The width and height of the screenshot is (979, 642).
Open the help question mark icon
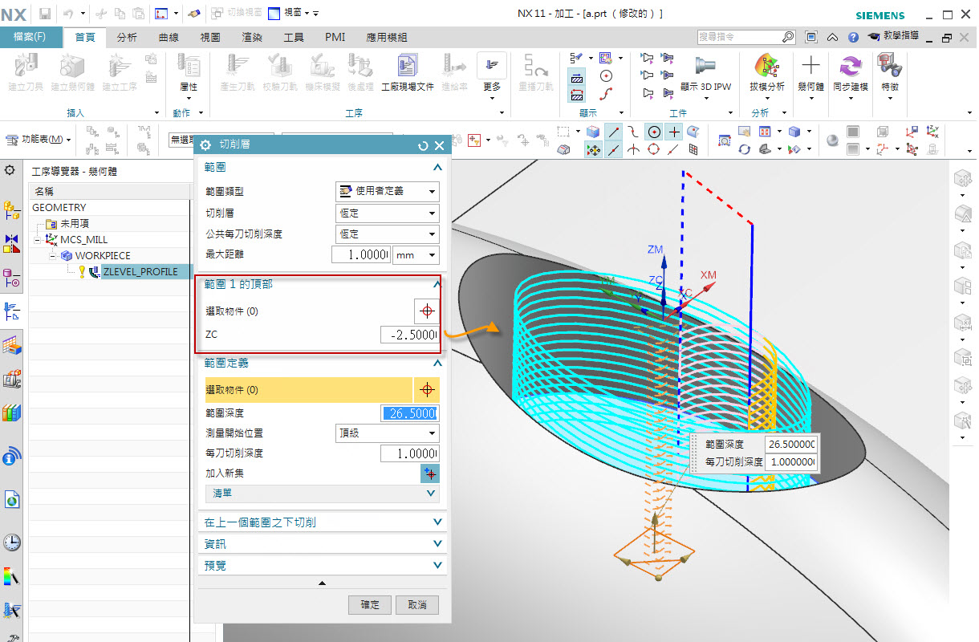pos(853,37)
